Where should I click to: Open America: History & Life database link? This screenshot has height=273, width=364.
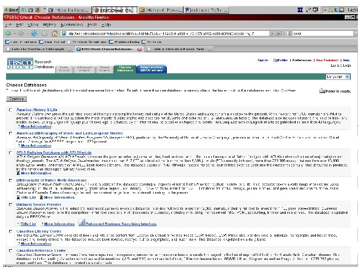(x=37, y=110)
